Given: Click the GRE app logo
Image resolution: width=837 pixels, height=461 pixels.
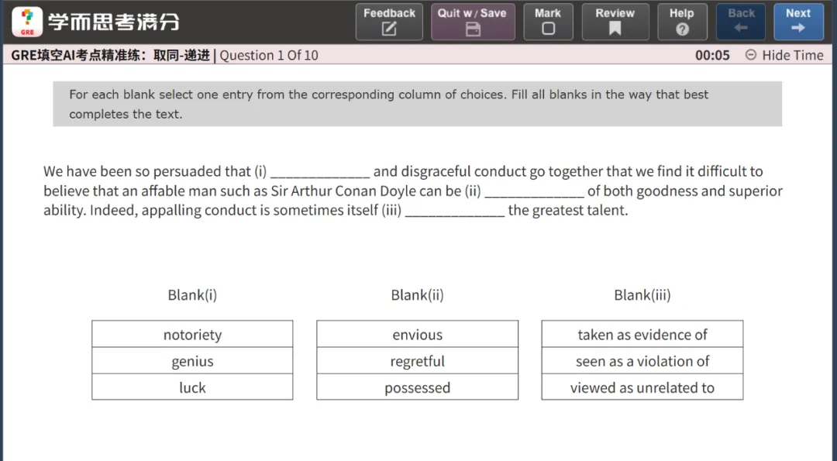Looking at the screenshot, I should 27,22.
